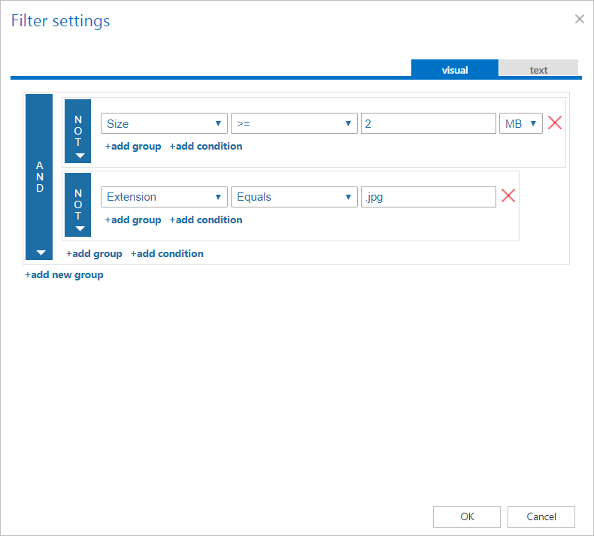Add condition under the Size group
The width and height of the screenshot is (594, 536).
206,147
